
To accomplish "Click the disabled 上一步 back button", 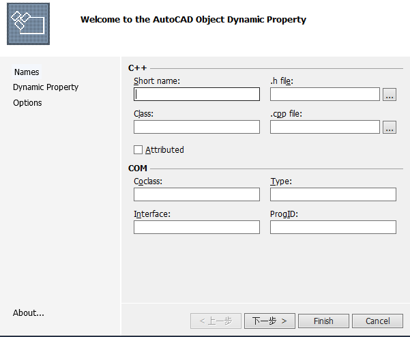I will pyautogui.click(x=216, y=321).
